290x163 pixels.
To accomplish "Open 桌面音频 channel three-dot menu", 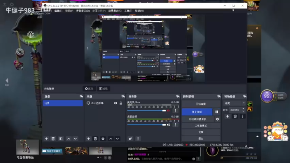I will click(175, 125).
